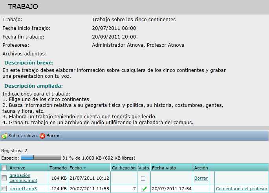Click Borrar link in grabación campus.mp3 row
This screenshot has height=193, width=269.
201,178
